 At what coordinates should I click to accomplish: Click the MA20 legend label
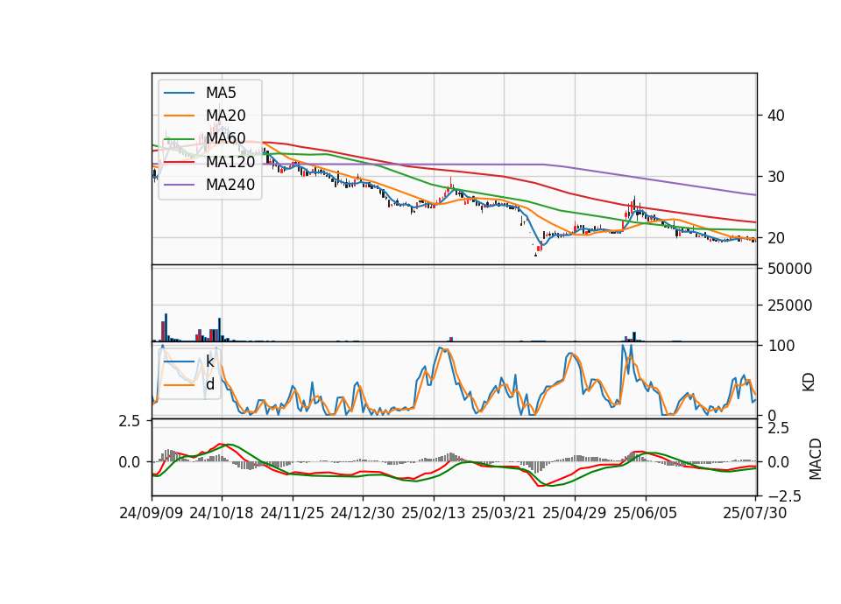click(226, 116)
